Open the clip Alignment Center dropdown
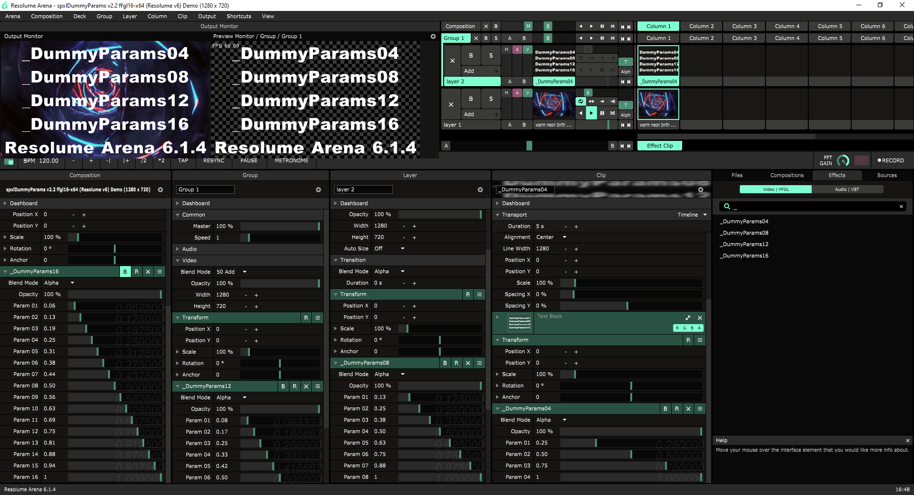914x495 pixels. click(565, 237)
